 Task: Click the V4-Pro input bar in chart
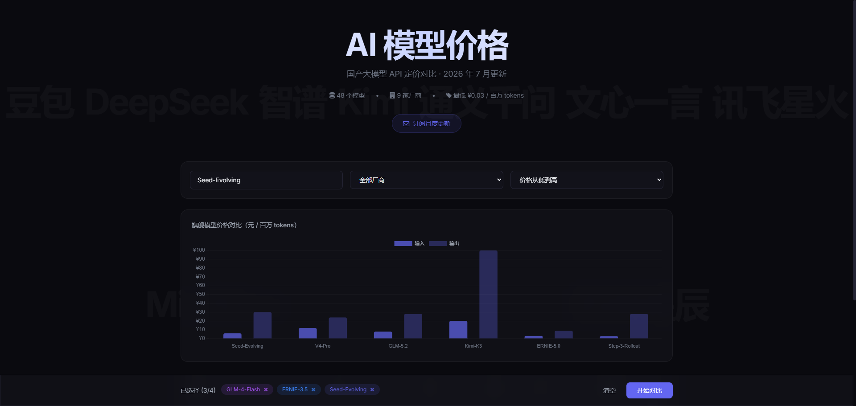tap(308, 333)
